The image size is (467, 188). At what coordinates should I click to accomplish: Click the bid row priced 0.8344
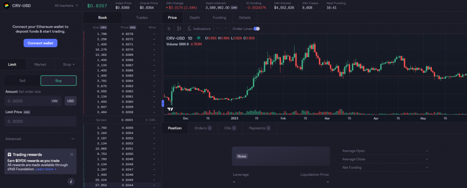pyautogui.click(x=122, y=185)
